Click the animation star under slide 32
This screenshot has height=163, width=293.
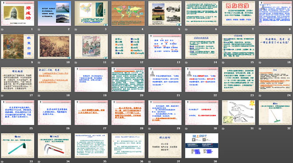(260, 128)
